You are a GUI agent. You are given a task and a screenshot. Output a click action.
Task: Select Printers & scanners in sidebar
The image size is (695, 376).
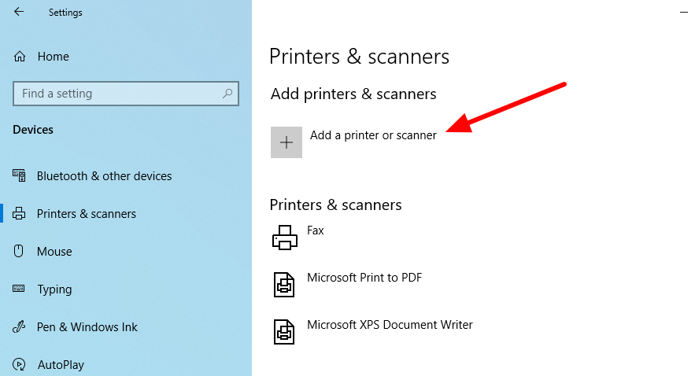tap(87, 213)
